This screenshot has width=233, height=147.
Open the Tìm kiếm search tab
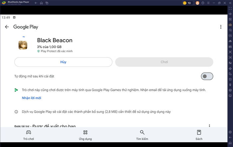tap(142, 135)
